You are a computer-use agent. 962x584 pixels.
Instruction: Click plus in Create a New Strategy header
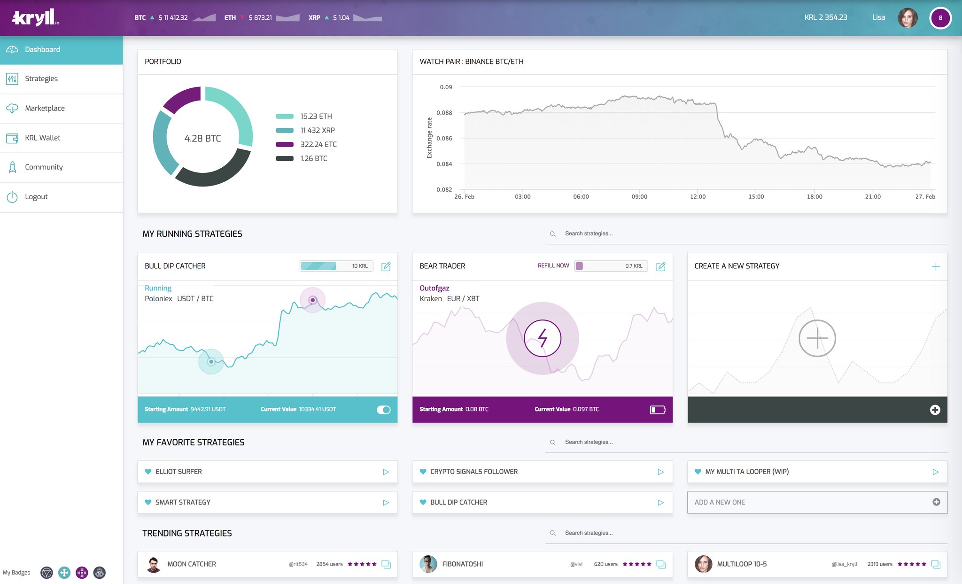(936, 266)
